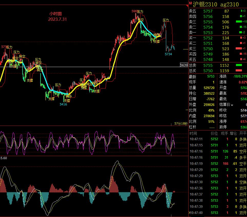Screen dimensions: 247x217
Task: Select the tick row at 10:47:39
Action: (218, 207)
